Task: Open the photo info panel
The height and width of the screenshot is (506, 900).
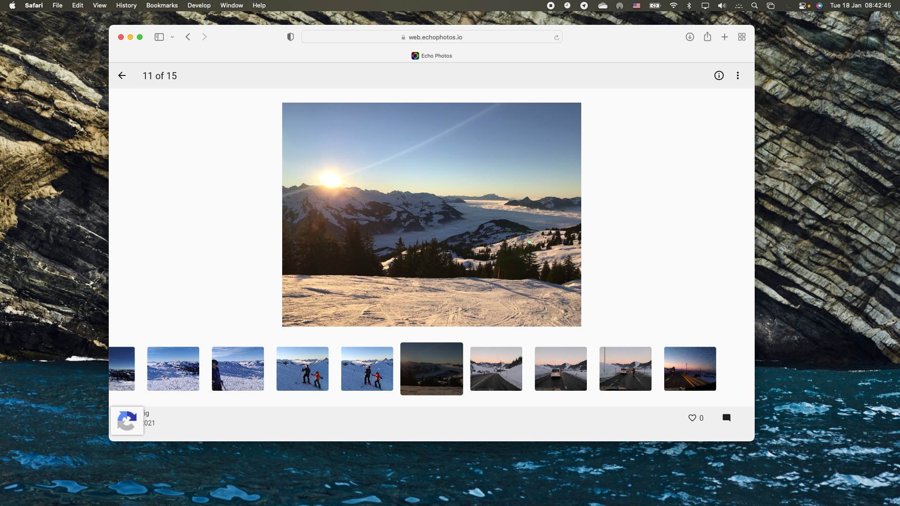Action: tap(719, 75)
